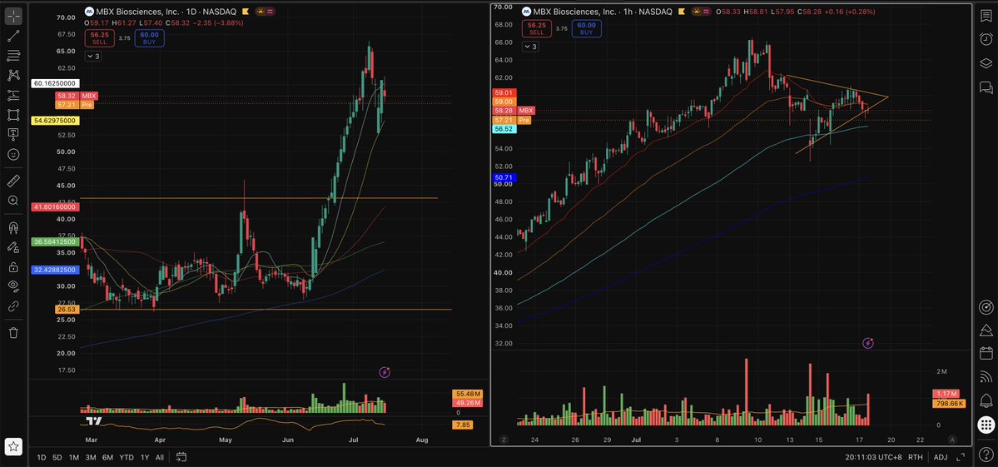Open the notifications bell icon
Image resolution: width=998 pixels, height=467 pixels.
point(986,400)
